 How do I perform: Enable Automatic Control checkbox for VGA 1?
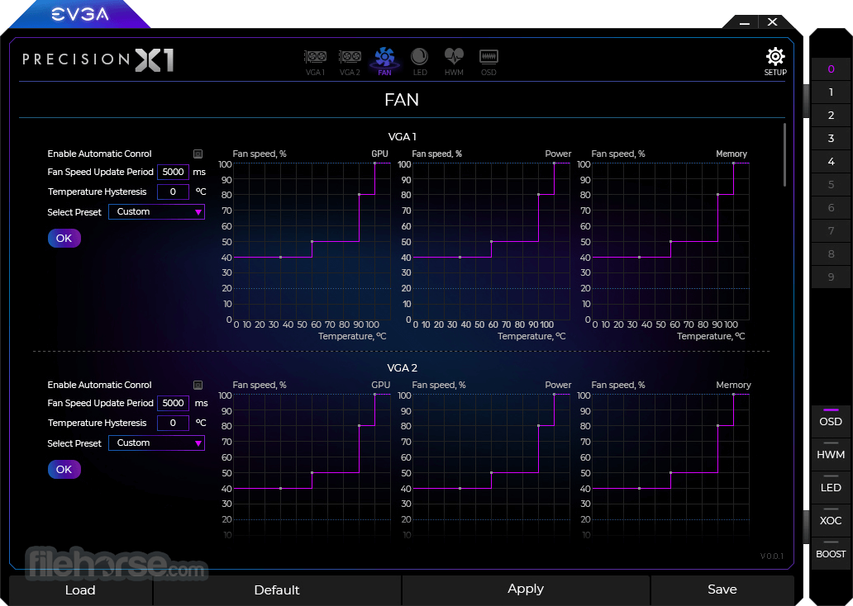(x=198, y=154)
